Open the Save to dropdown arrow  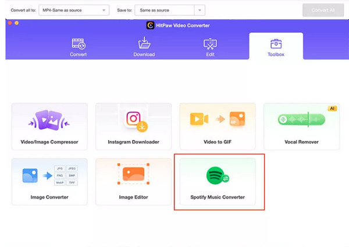tap(200, 10)
